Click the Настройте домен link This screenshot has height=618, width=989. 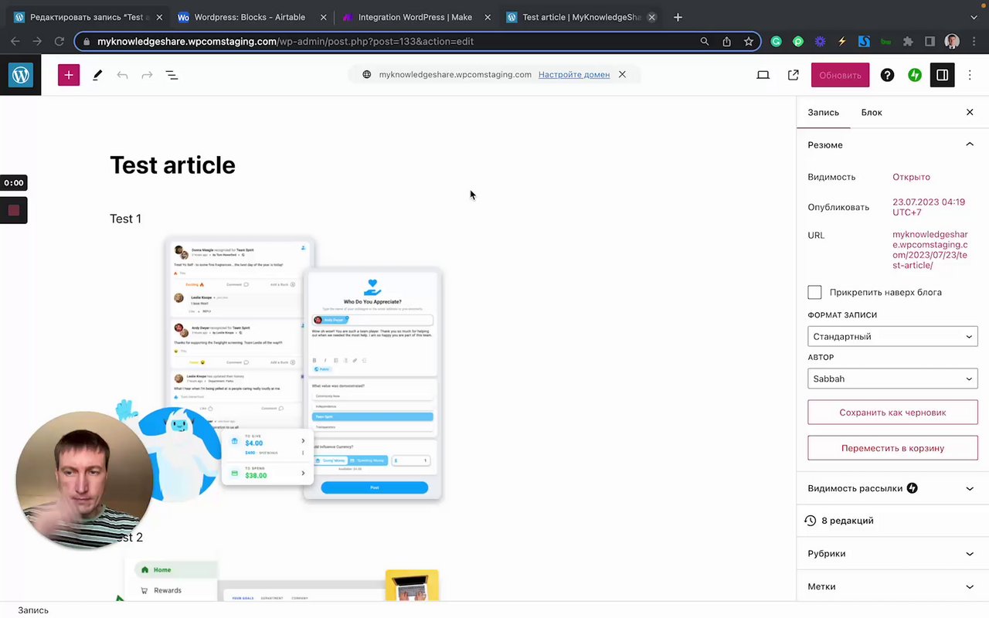(574, 74)
